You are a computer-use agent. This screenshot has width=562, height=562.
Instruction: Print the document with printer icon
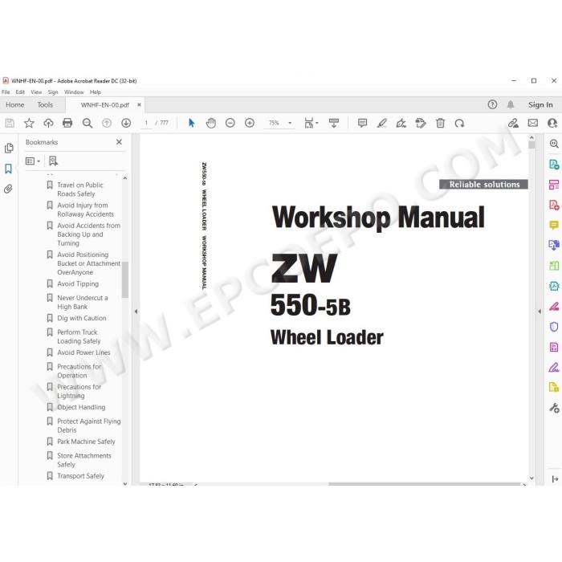(x=67, y=124)
